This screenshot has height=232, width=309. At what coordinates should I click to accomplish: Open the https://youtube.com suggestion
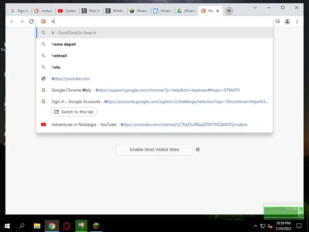pyautogui.click(x=155, y=79)
